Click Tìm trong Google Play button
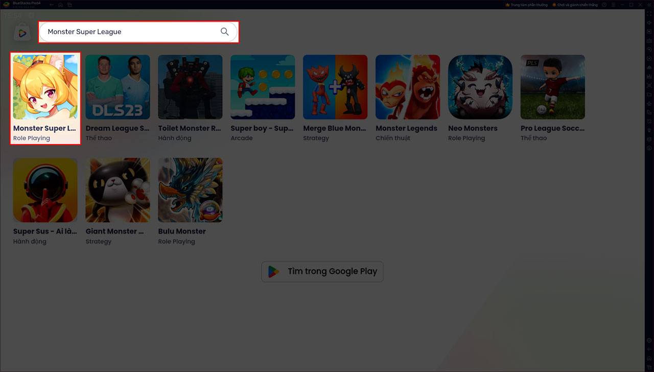The image size is (654, 372). point(322,271)
